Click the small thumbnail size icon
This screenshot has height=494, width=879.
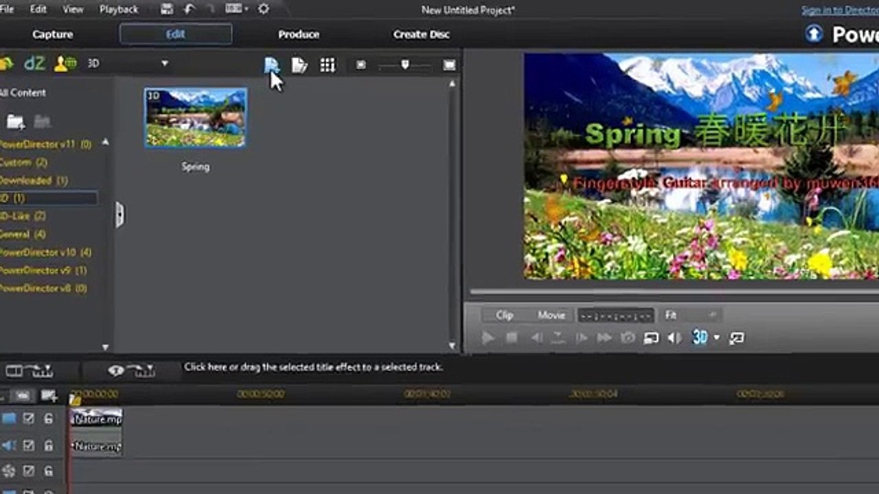coord(361,65)
